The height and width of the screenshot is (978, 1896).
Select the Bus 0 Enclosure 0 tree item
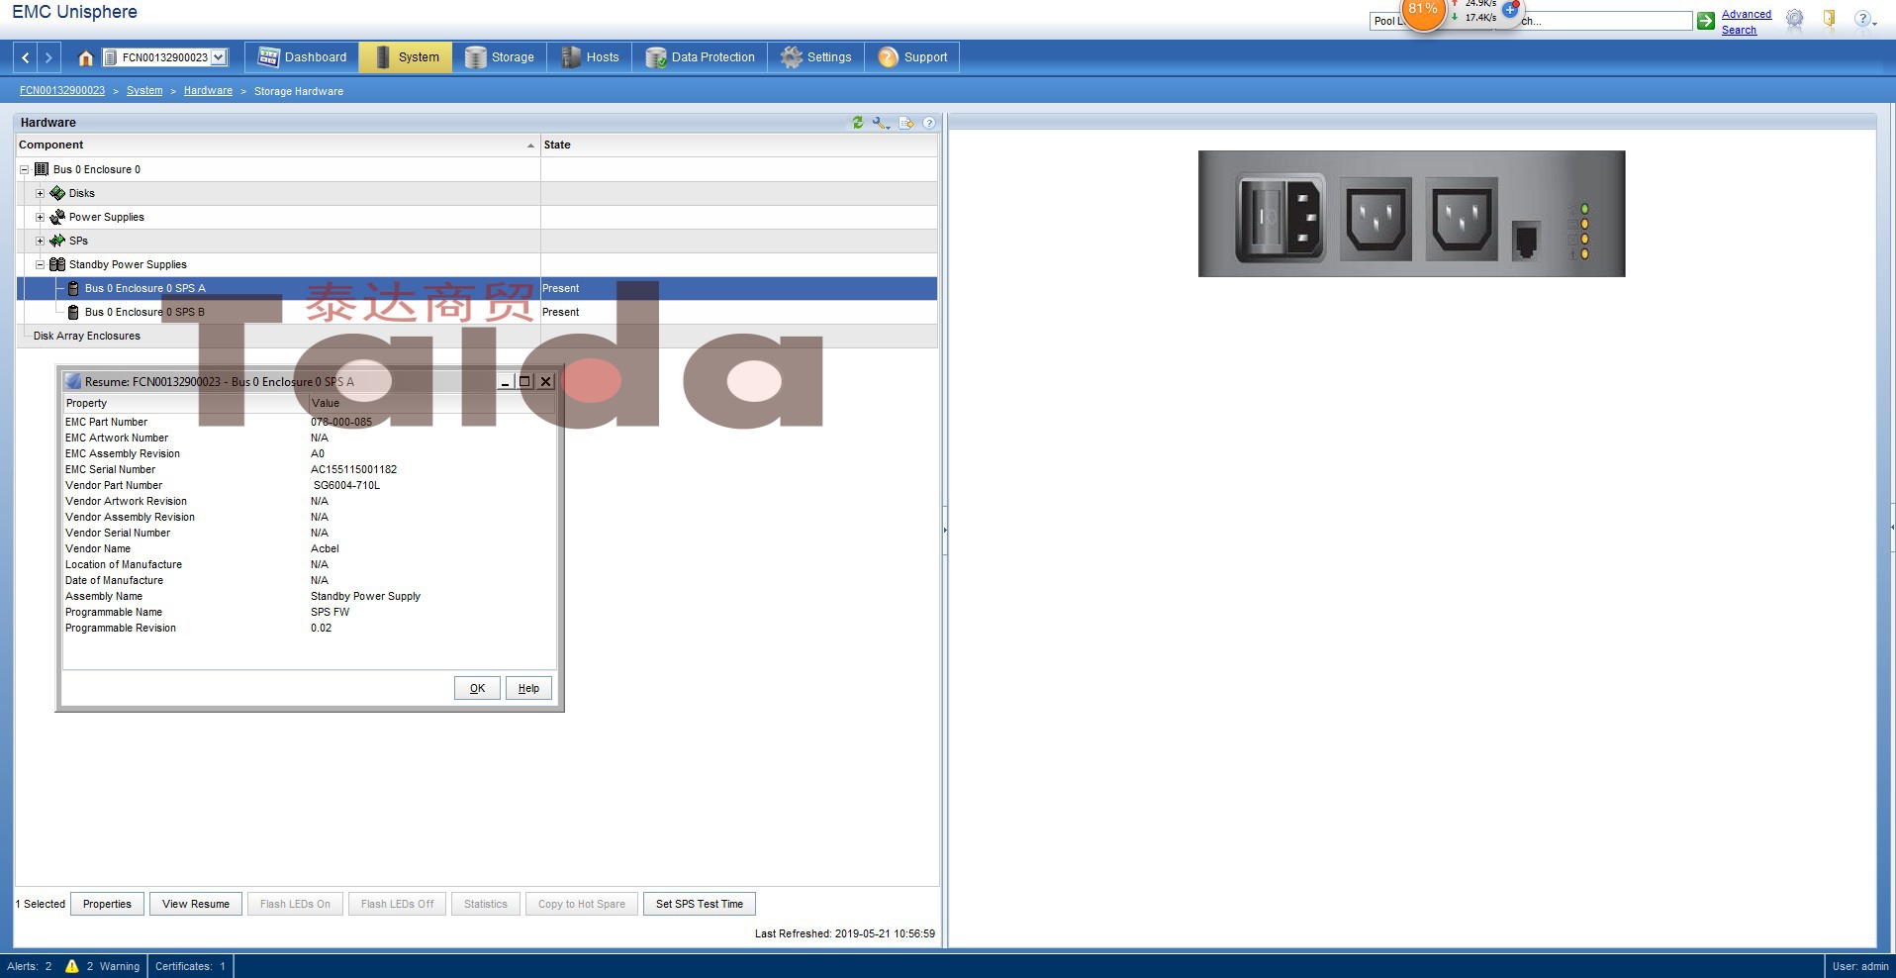click(x=97, y=170)
